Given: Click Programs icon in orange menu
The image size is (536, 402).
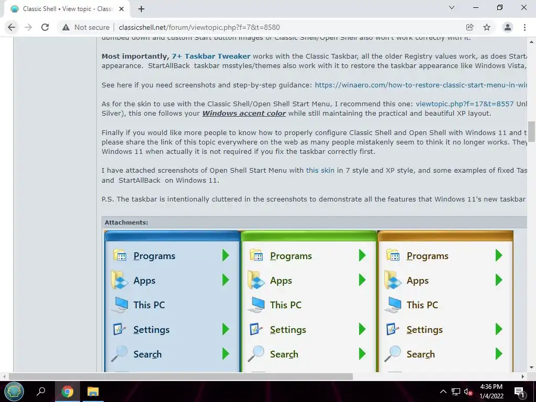Looking at the screenshot, I should point(393,255).
